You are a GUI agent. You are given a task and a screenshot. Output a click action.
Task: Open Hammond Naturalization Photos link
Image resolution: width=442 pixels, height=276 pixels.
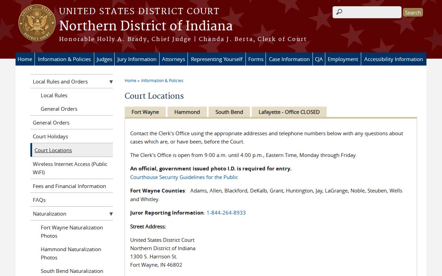pos(71,253)
